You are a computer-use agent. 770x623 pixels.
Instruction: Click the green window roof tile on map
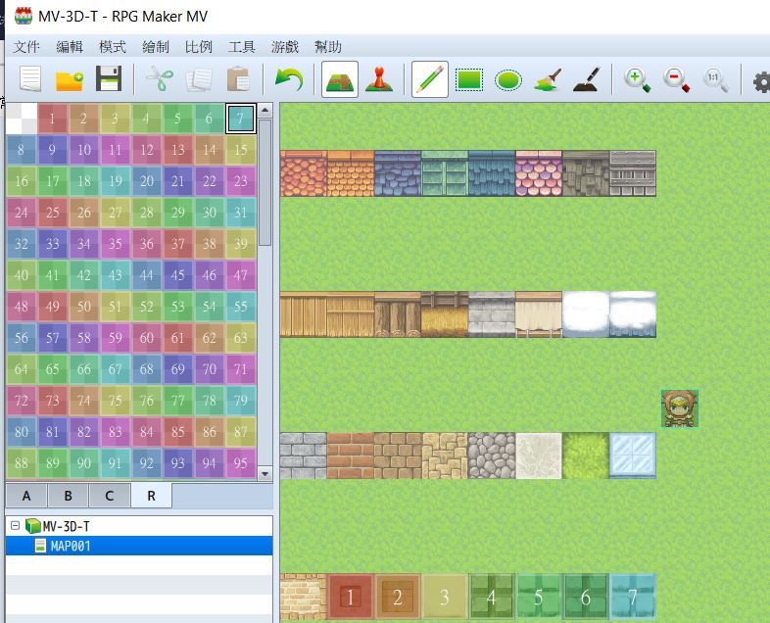pos(445,173)
